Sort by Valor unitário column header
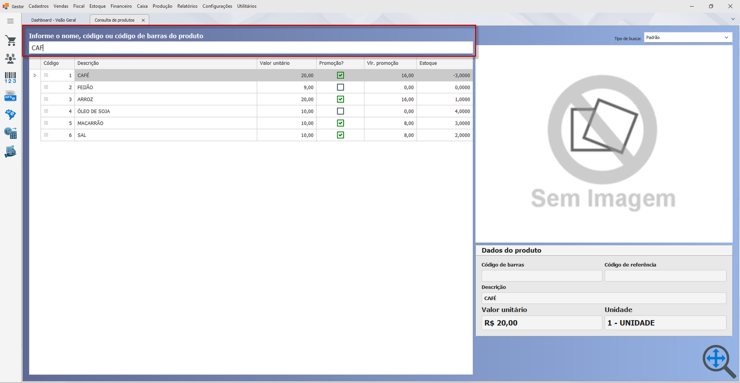Viewport: 740px width, 383px height. (x=287, y=63)
